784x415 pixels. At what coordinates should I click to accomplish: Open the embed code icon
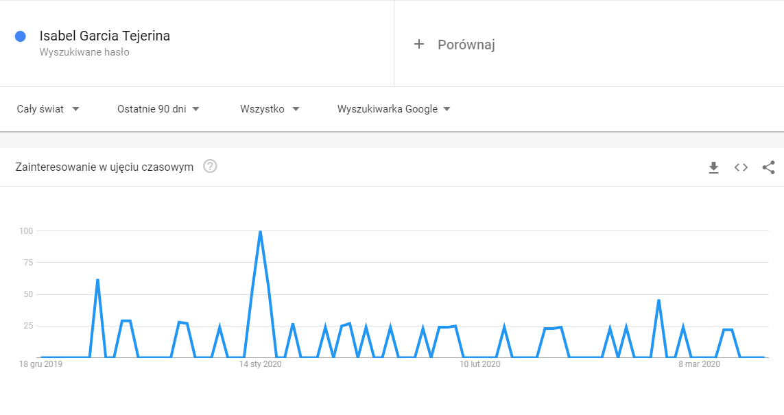point(741,167)
